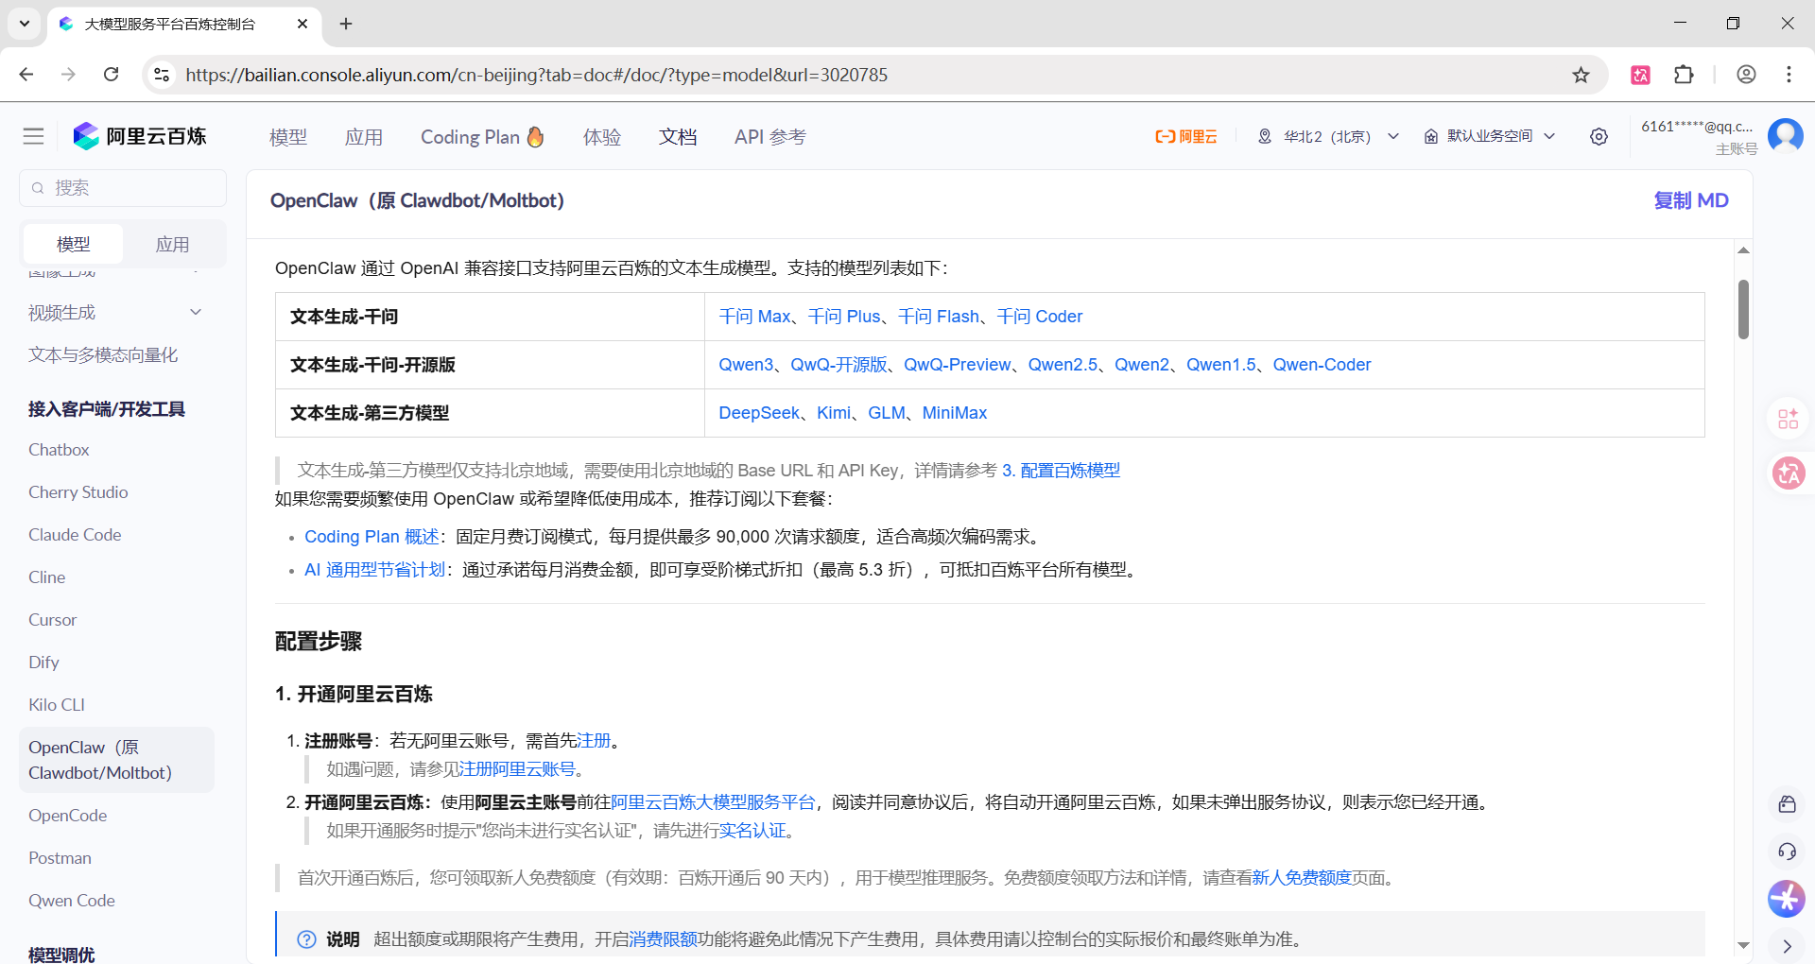Open settings via the gear icon
This screenshot has height=964, width=1815.
click(1599, 136)
